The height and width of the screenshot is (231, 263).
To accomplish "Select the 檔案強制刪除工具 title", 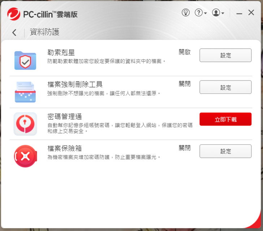I will [75, 84].
